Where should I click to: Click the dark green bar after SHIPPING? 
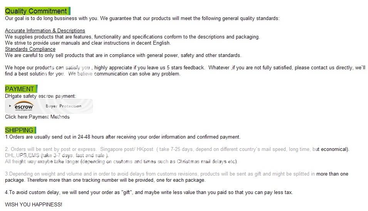pos(35,130)
